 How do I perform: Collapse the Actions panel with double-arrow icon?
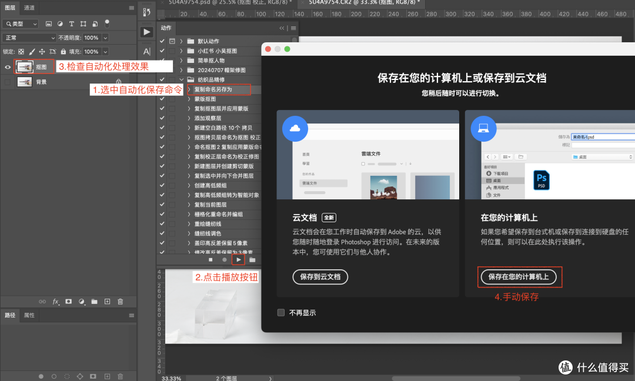point(282,28)
